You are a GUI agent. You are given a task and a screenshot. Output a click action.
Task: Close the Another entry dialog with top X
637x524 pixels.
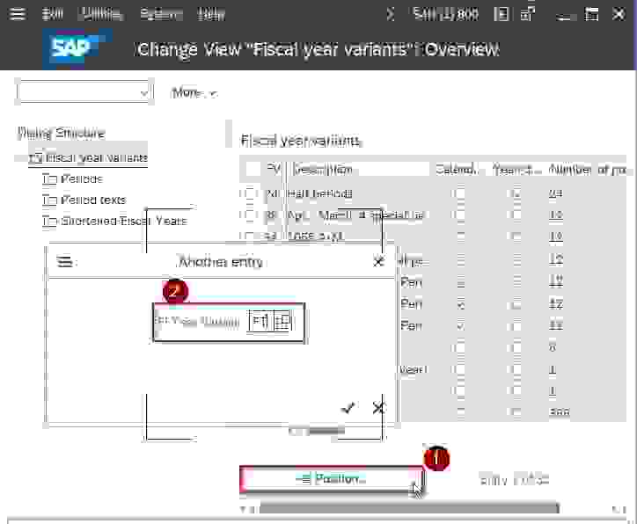[x=378, y=262]
